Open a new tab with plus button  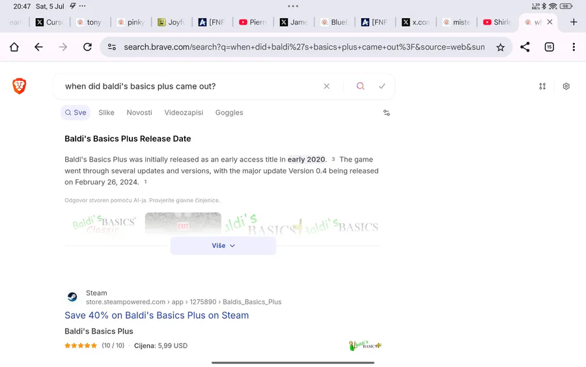point(574,22)
